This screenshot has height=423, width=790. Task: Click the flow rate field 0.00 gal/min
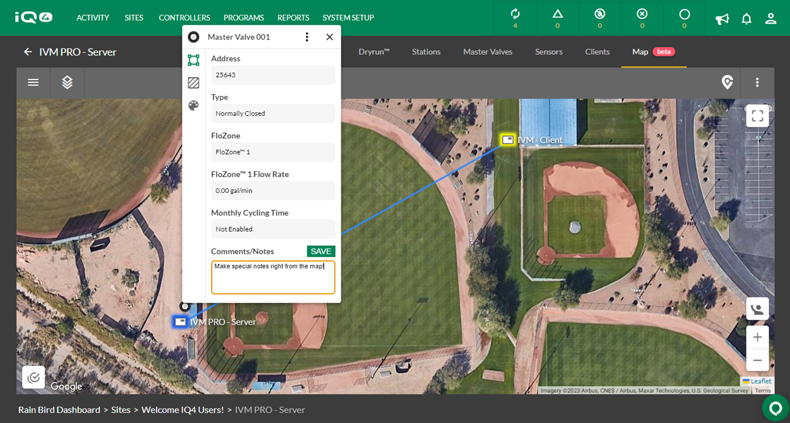[273, 191]
